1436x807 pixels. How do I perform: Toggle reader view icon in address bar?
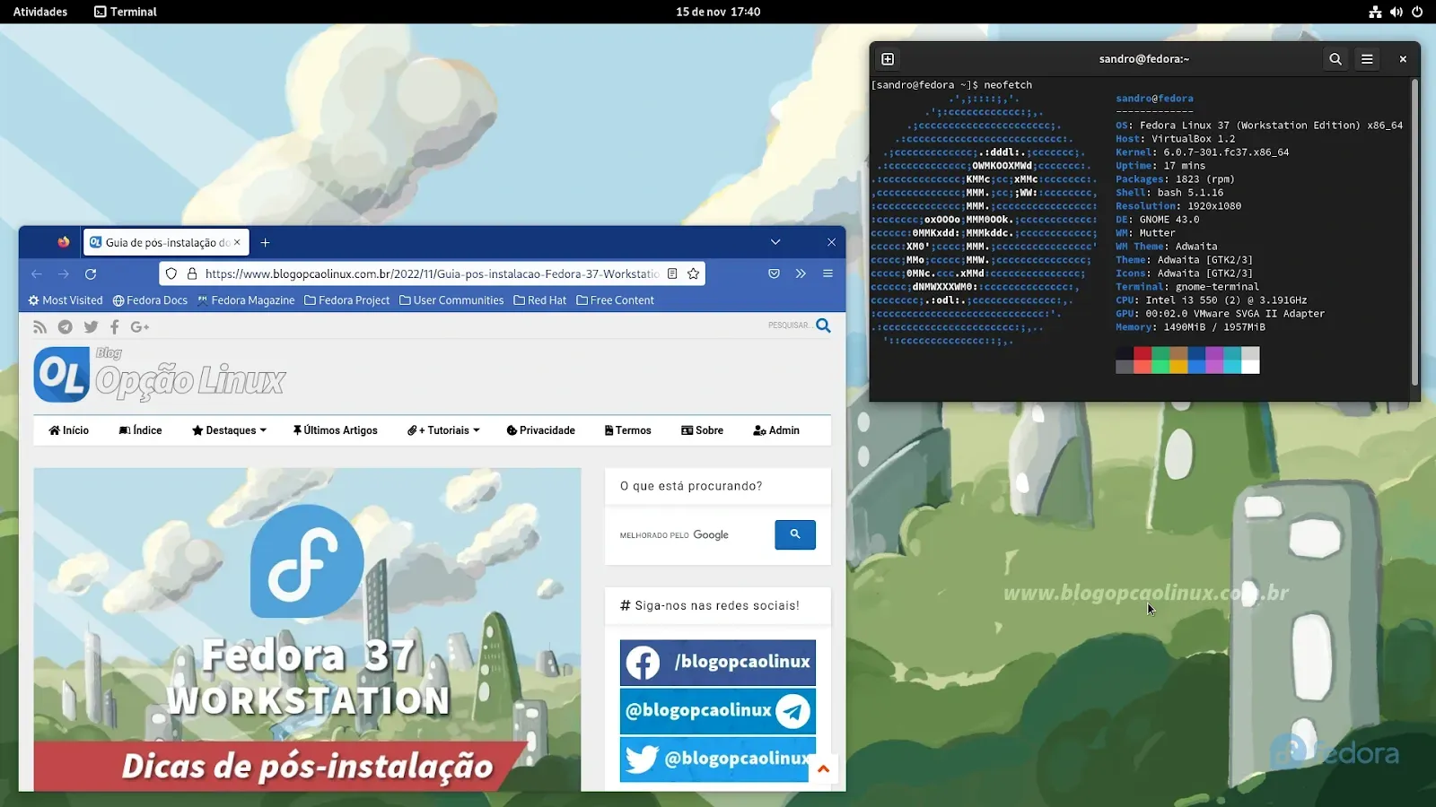672,273
